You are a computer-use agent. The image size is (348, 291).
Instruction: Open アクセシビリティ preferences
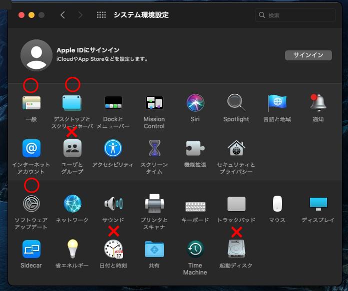(x=113, y=148)
